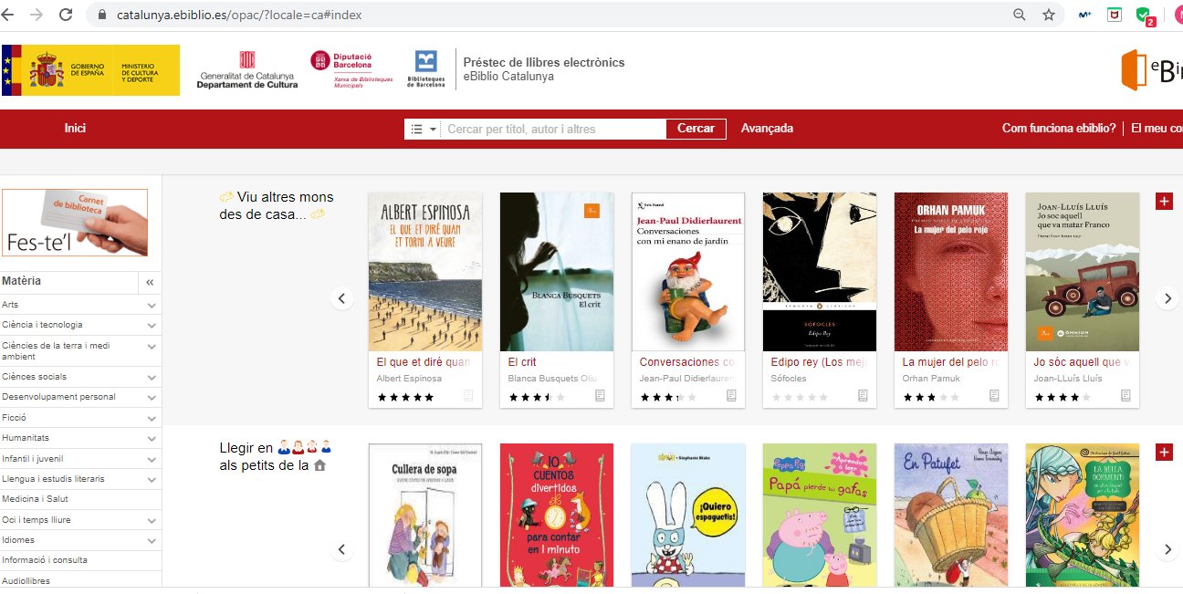1183x594 pixels.
Task: Open Papá pierde las gafas cover
Action: tap(820, 516)
